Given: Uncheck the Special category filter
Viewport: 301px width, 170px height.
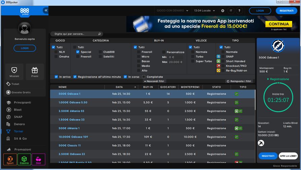Looking at the screenshot, I should [x=78, y=52].
